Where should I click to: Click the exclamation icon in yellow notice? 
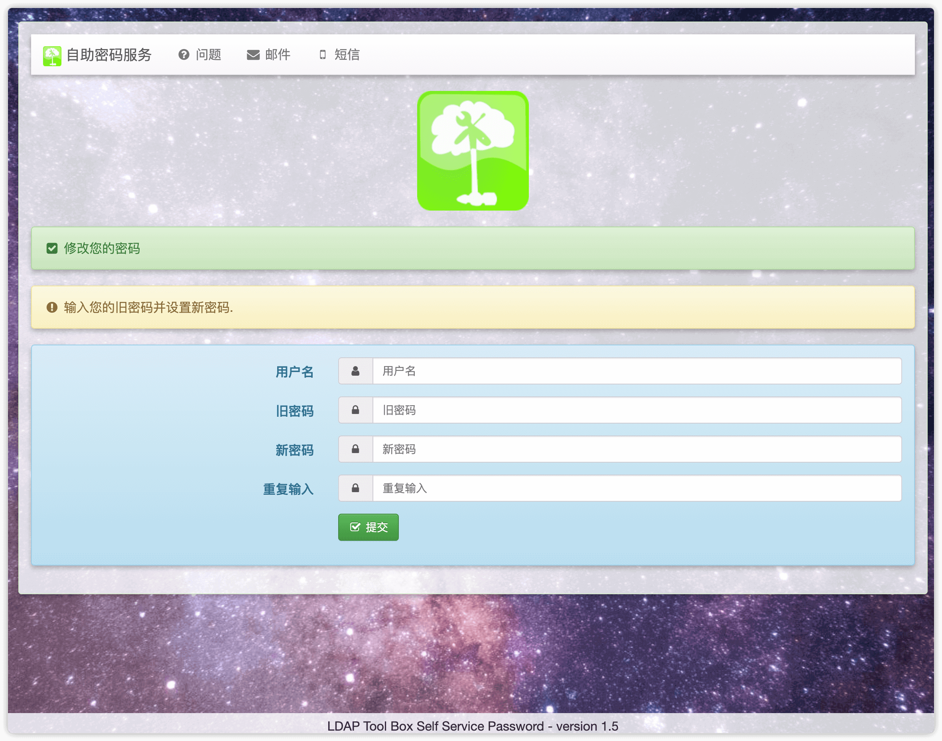(52, 307)
